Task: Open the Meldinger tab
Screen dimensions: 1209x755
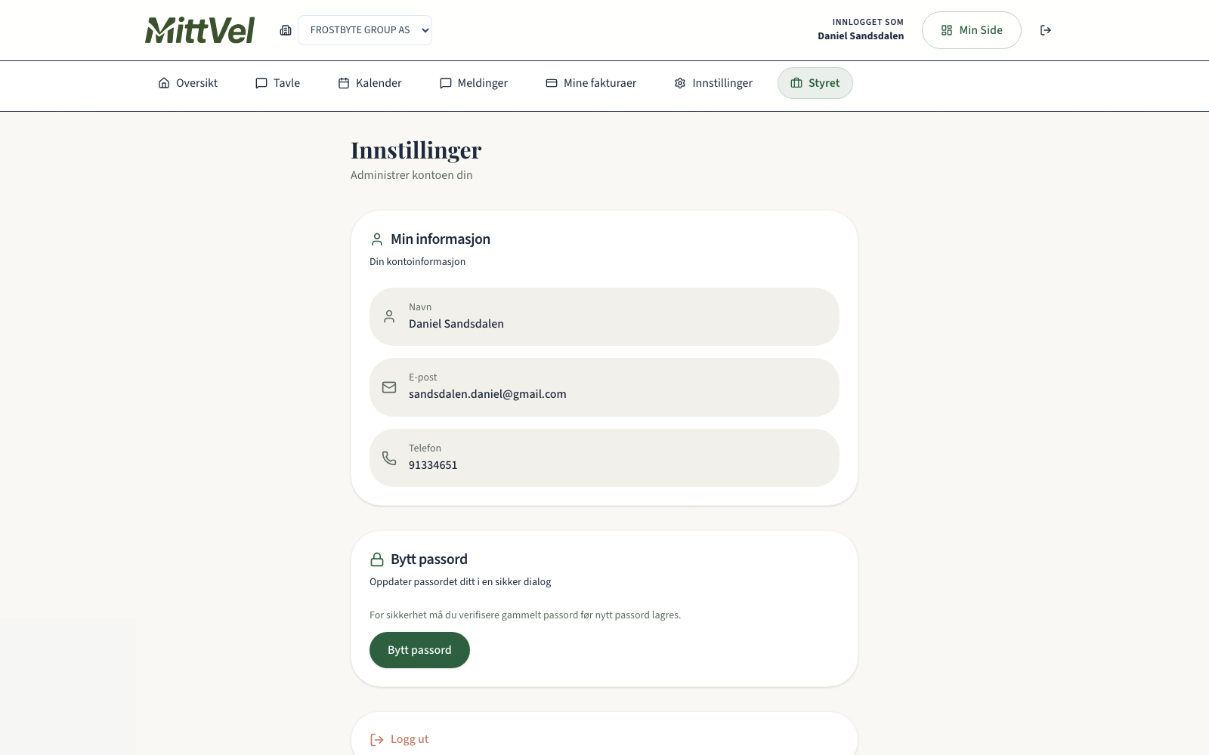Action: click(474, 83)
